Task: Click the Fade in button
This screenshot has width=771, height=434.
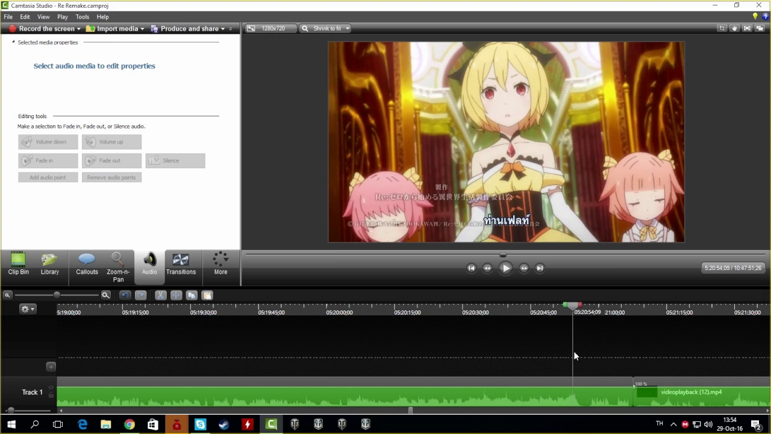Action: (x=48, y=160)
